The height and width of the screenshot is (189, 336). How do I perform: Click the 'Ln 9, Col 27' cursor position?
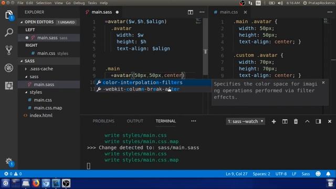[x=237, y=174]
